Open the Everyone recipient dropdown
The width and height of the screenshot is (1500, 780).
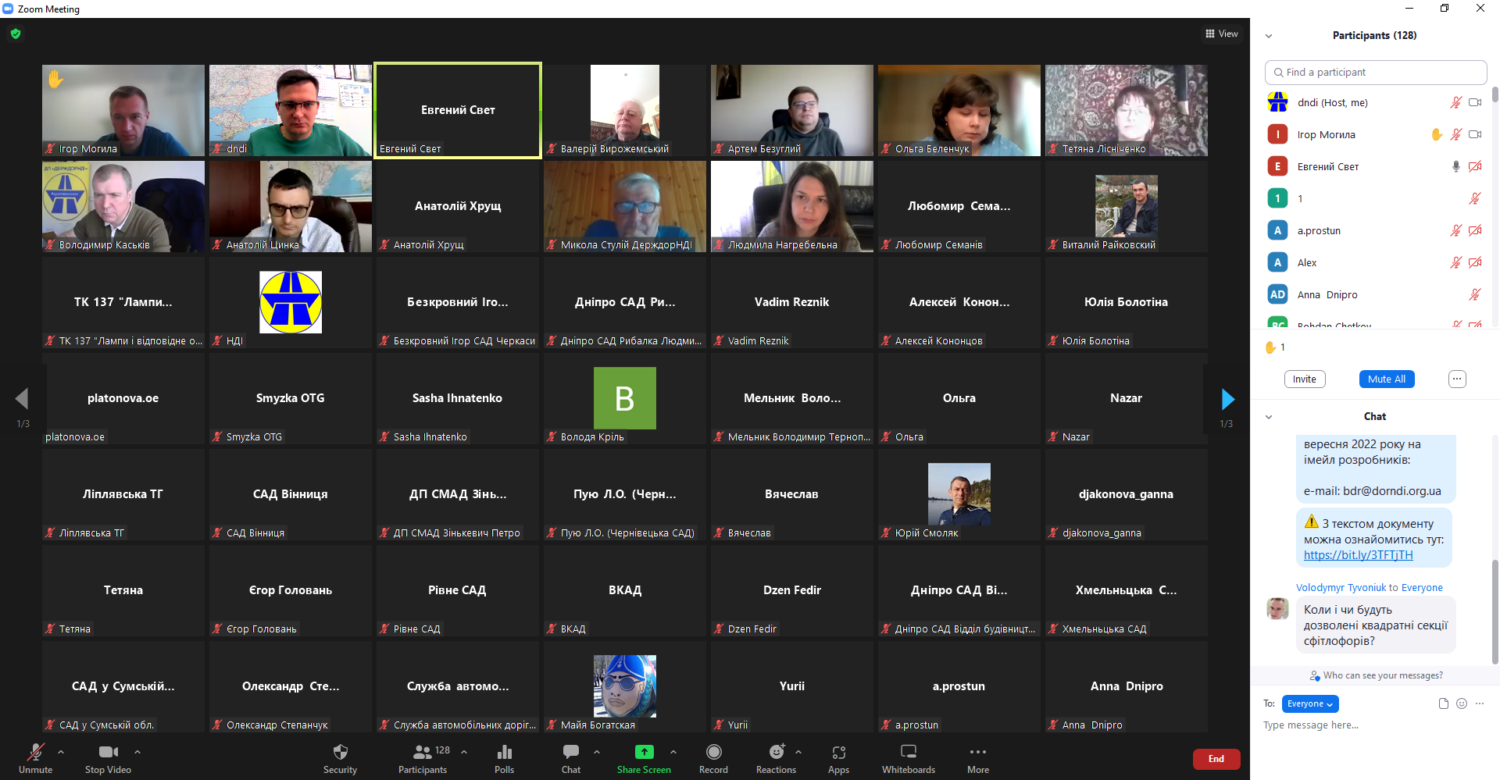point(1310,703)
